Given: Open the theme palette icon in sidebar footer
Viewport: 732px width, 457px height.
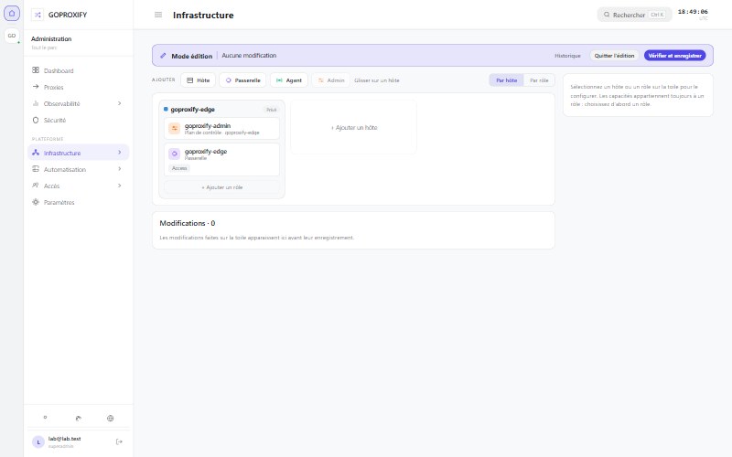Looking at the screenshot, I should coord(78,419).
